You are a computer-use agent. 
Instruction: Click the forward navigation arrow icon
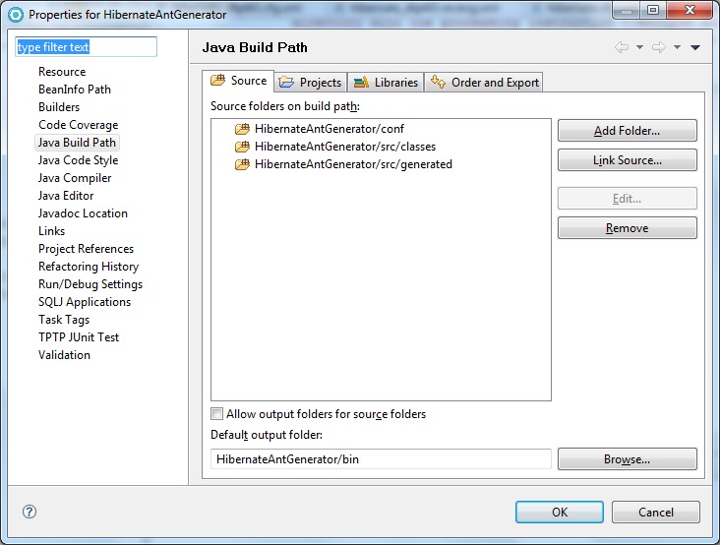(659, 47)
